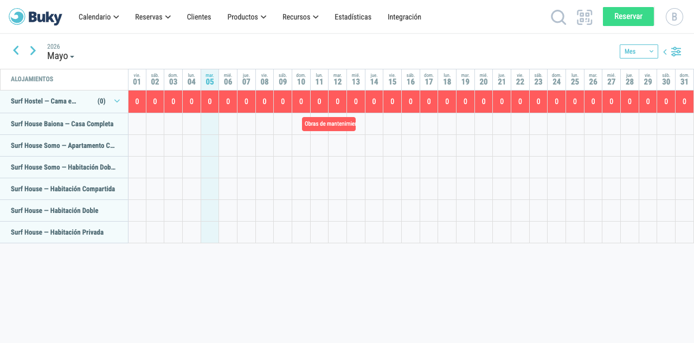
Task: Select Surf House Somo — Apartamento row
Action: (x=64, y=146)
